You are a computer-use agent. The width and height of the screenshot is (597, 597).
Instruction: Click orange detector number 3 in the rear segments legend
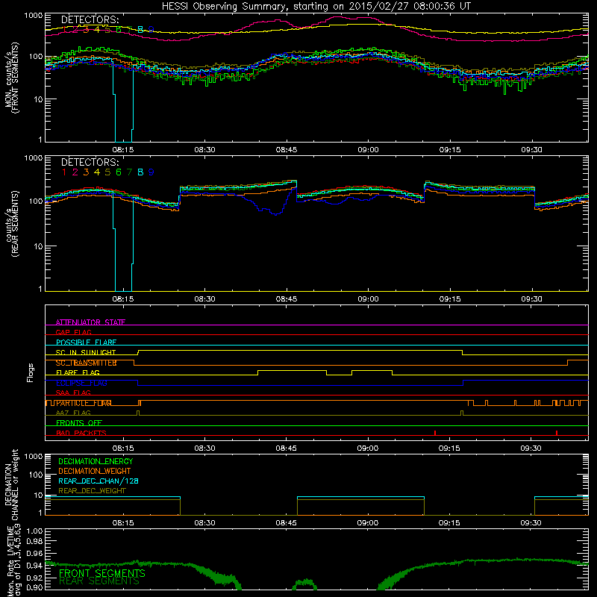(86, 172)
